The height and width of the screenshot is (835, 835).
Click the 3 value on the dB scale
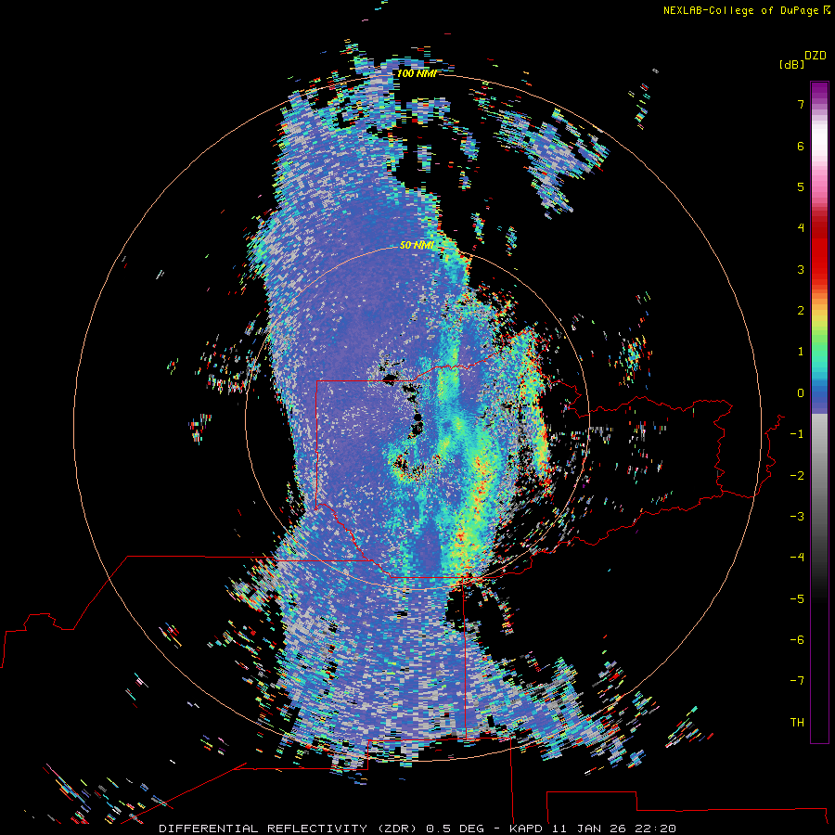[x=801, y=269]
